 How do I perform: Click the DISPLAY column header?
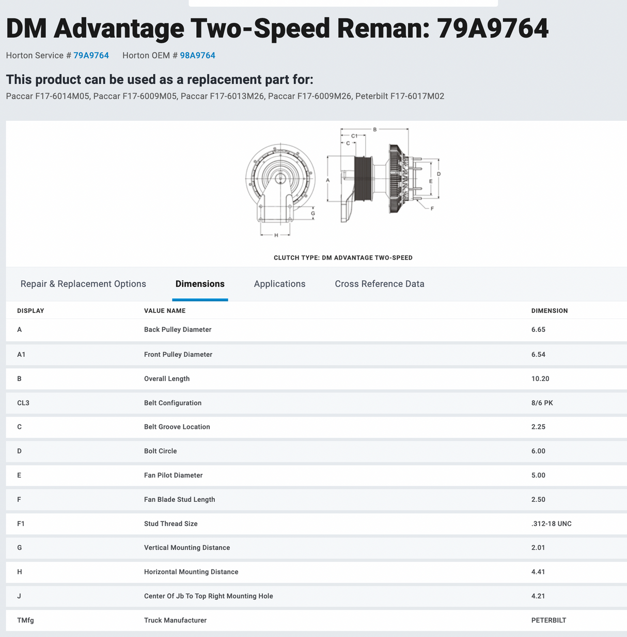pyautogui.click(x=30, y=311)
